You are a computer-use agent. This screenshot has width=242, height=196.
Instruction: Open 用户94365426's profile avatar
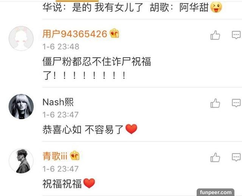click(21, 39)
